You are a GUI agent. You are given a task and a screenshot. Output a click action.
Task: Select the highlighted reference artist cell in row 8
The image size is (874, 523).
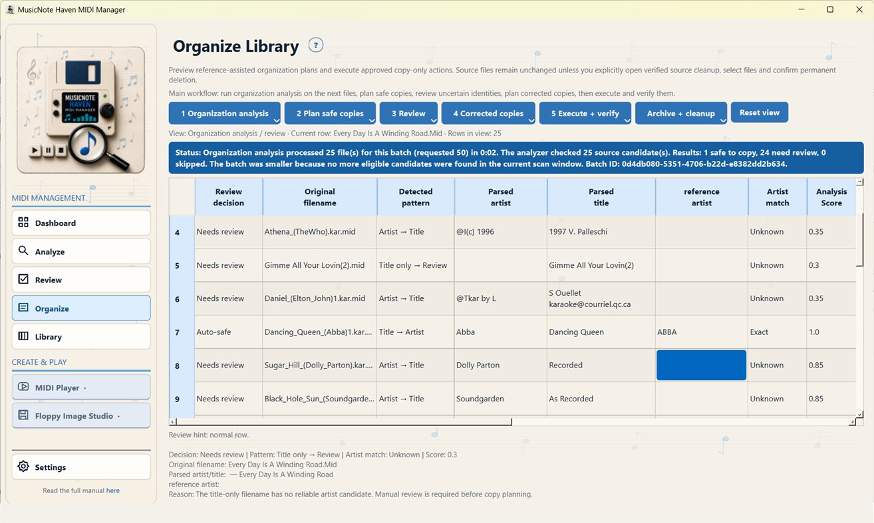(701, 365)
